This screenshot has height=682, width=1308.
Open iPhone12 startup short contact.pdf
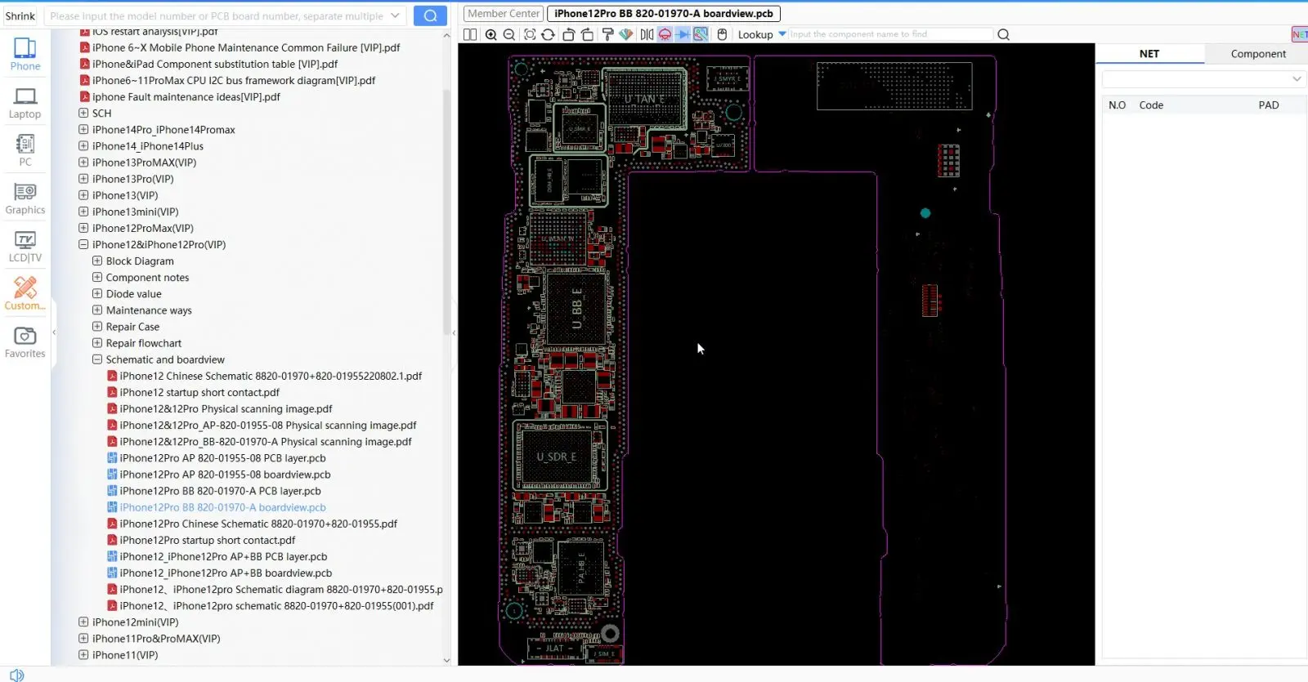199,393
